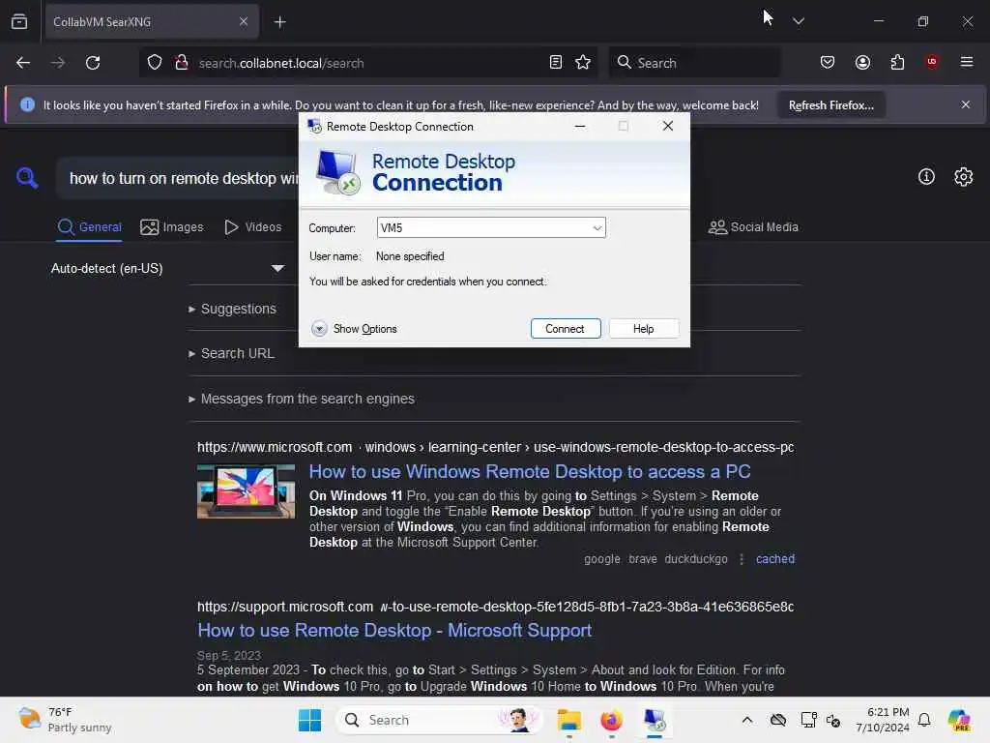Bookmark this page with the star icon
This screenshot has height=743, width=990.
click(x=583, y=63)
